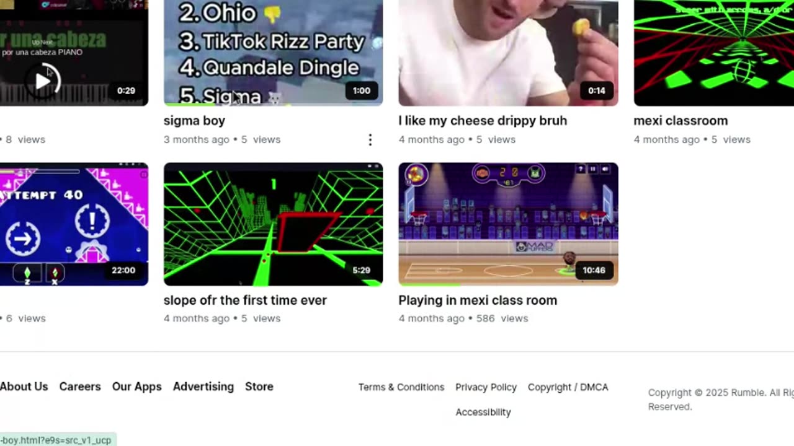Click 'Playing in mexi class room' title
Image resolution: width=794 pixels, height=446 pixels.
tap(478, 300)
